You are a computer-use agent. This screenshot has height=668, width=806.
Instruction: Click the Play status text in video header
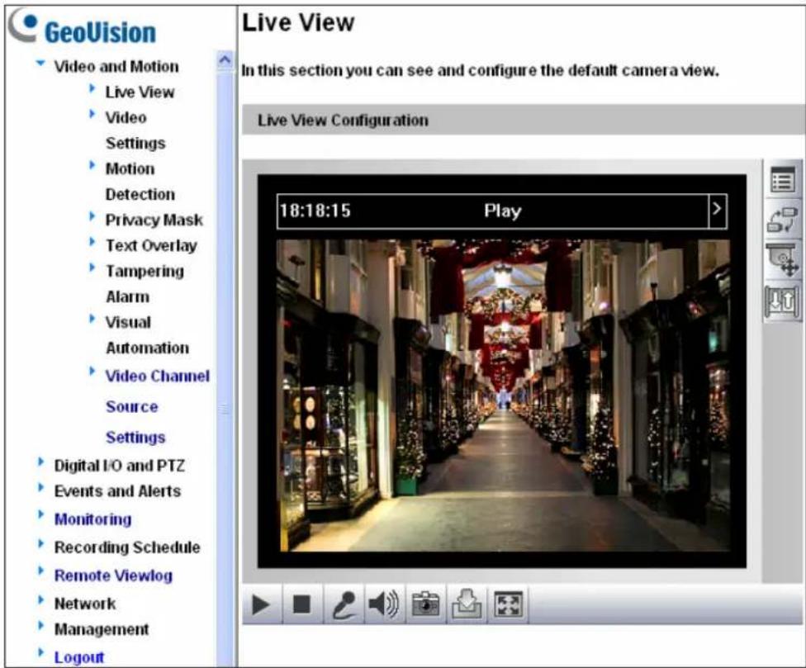502,211
